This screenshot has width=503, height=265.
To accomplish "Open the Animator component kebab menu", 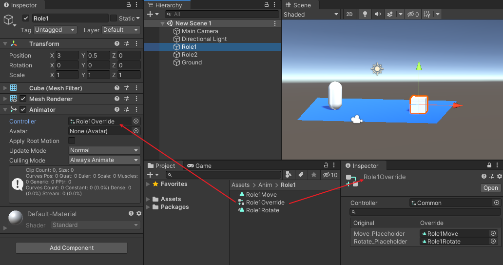I will pyautogui.click(x=136, y=109).
